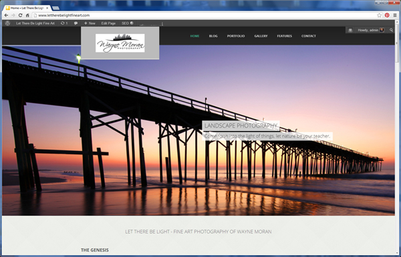Screen dimensions: 401x257
Task: Click the Pinterest extension icon
Action: pos(387,15)
